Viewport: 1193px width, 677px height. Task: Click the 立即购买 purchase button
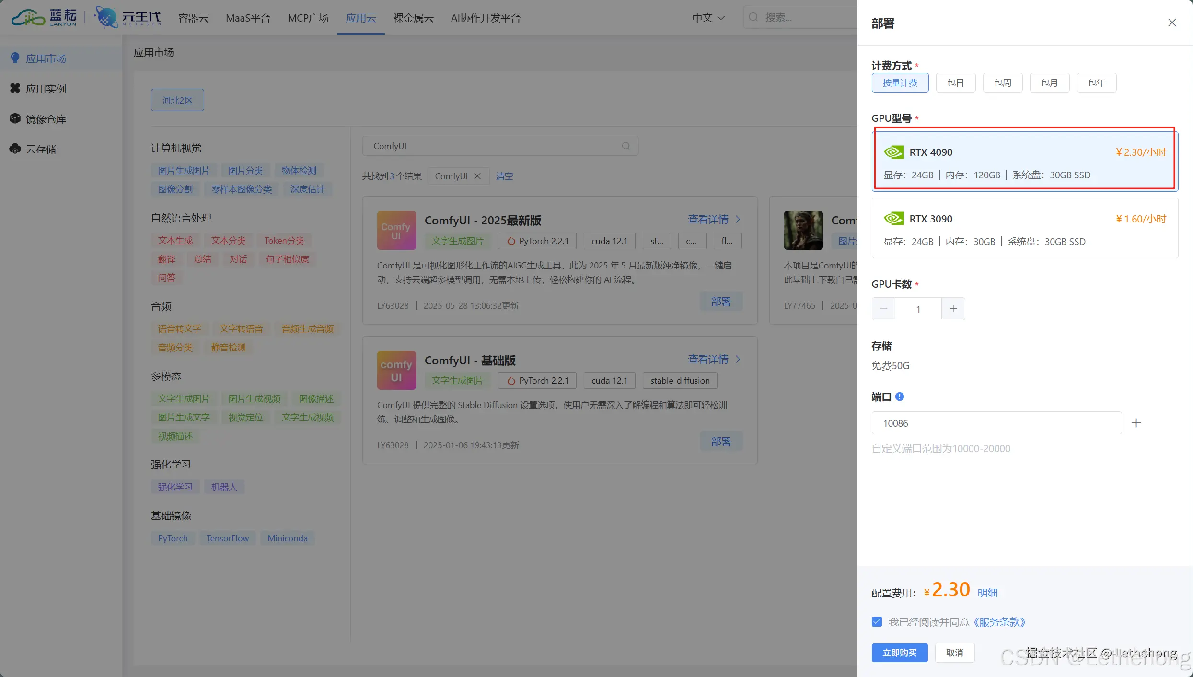pyautogui.click(x=899, y=653)
